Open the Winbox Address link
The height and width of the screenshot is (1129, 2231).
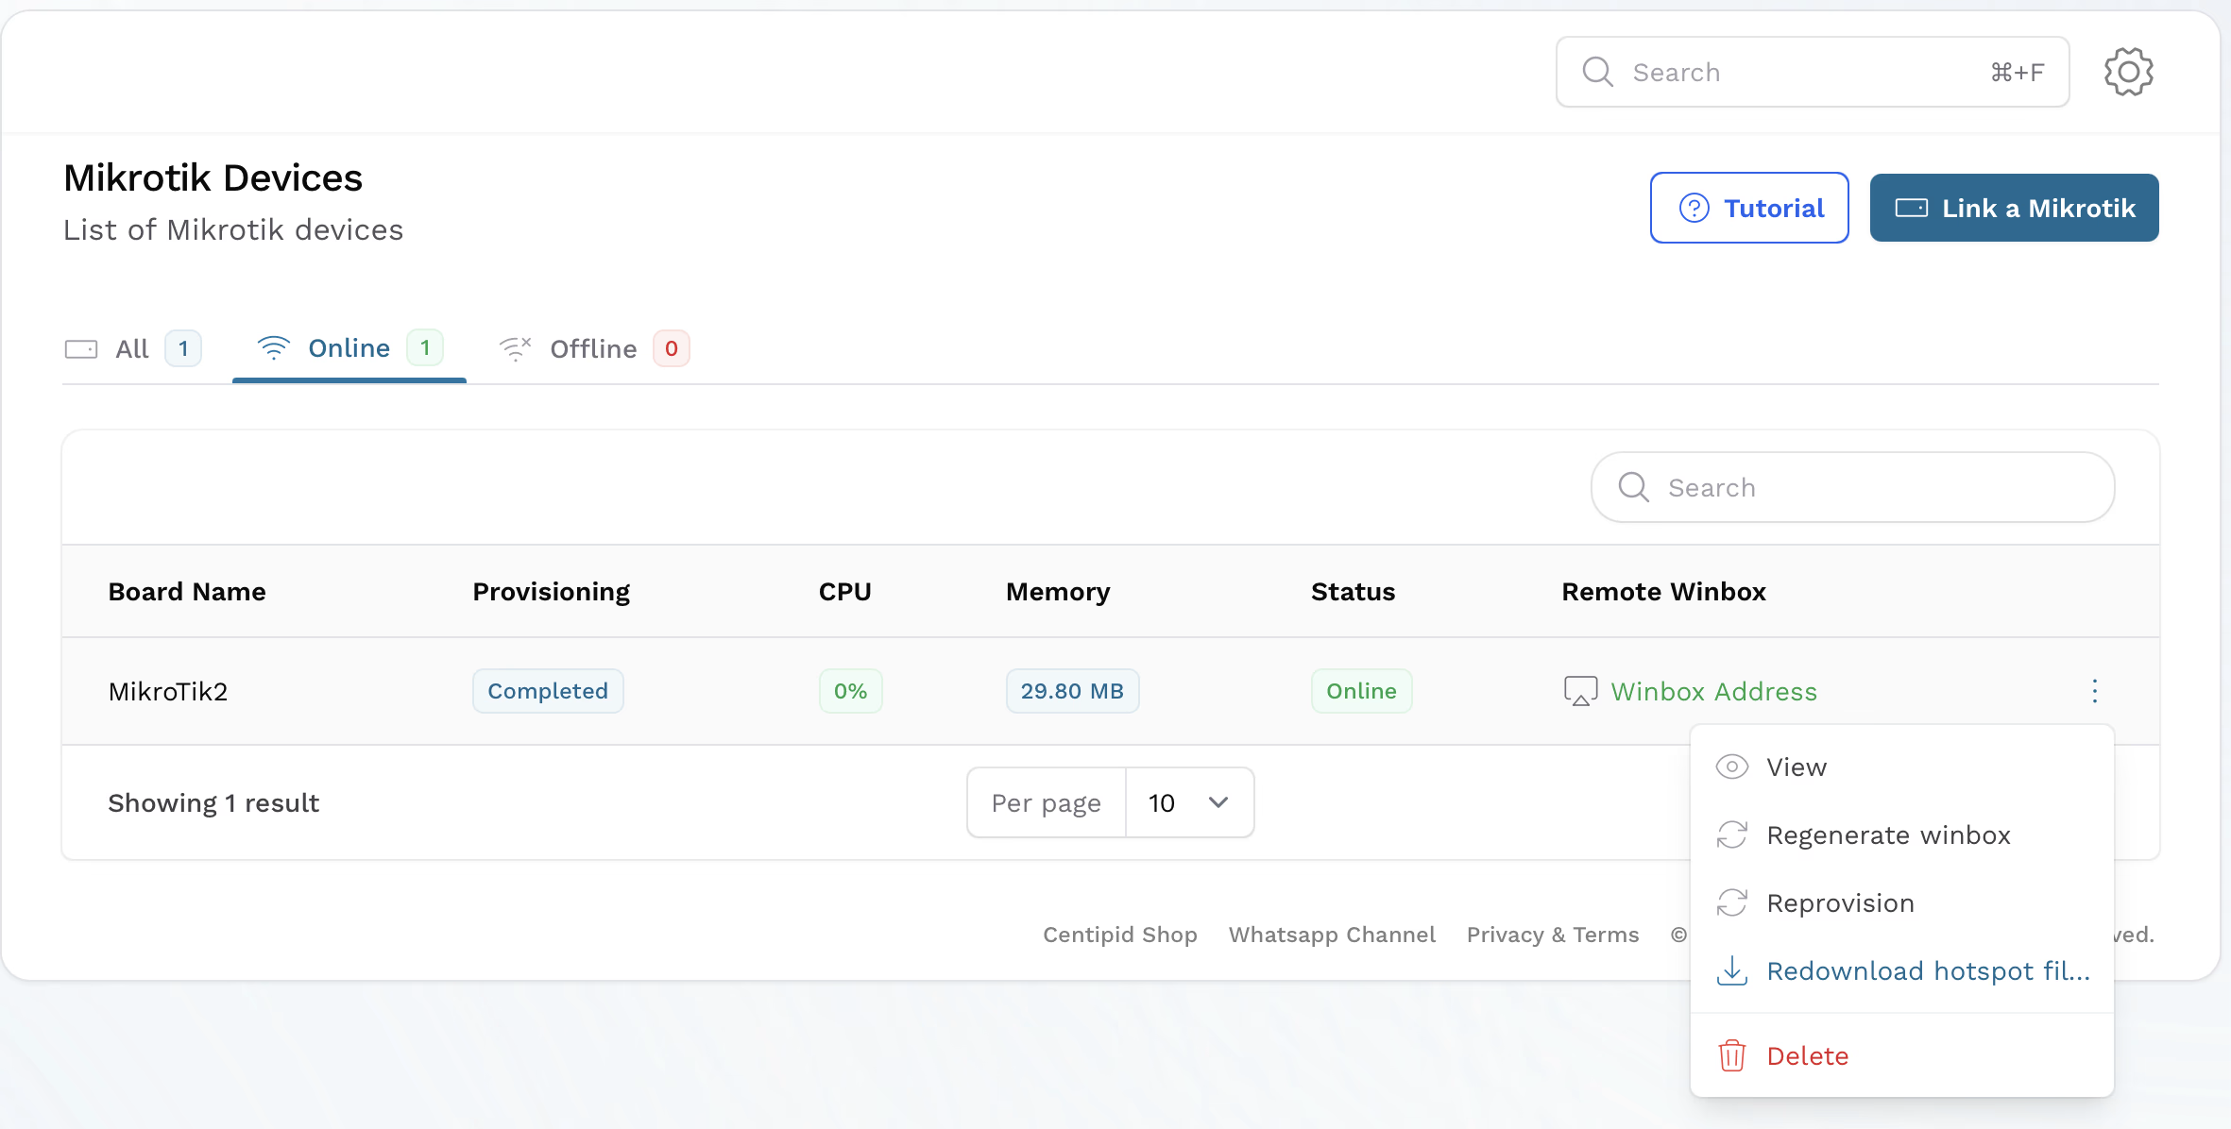1713,691
